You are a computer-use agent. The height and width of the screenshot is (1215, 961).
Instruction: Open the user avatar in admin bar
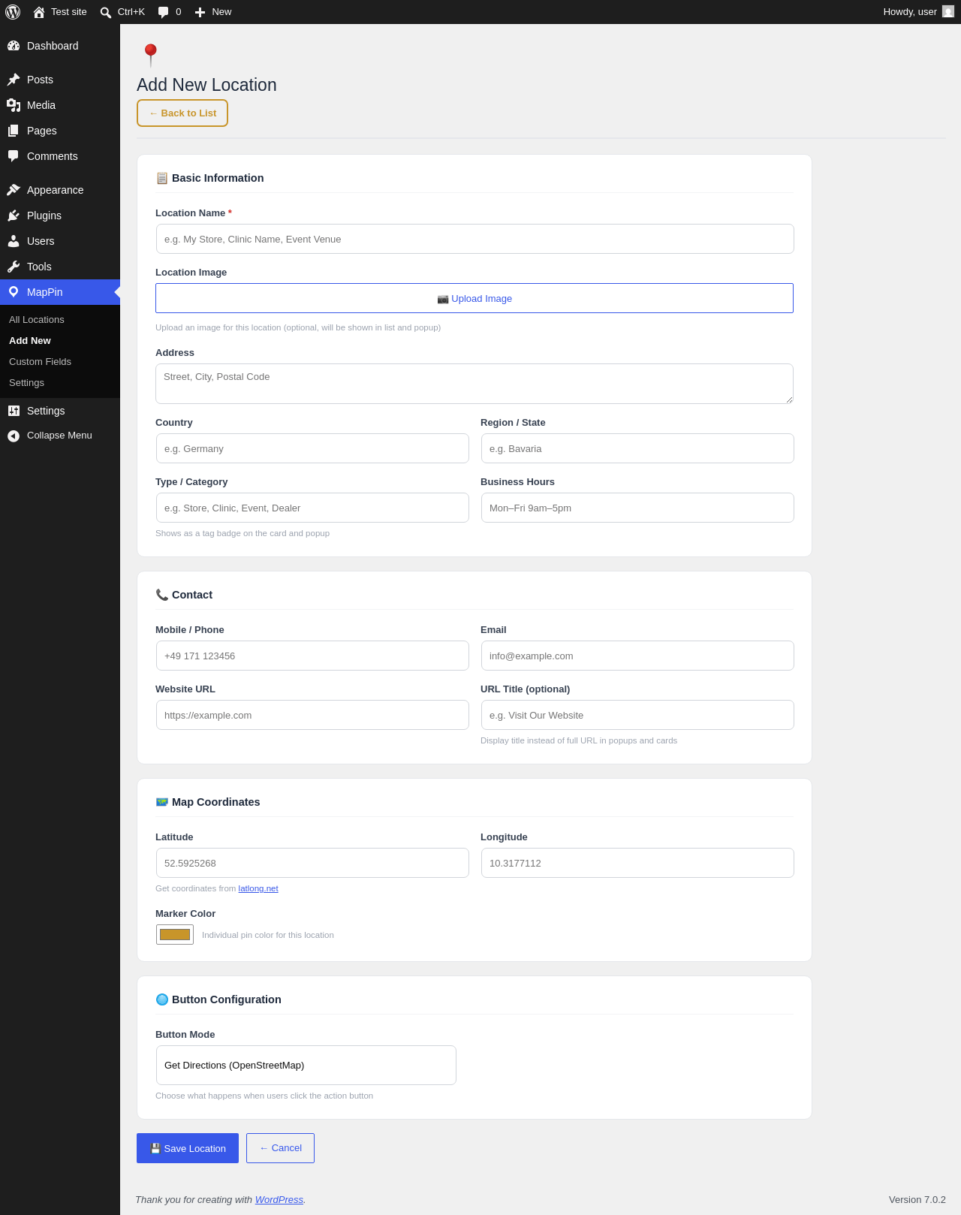click(948, 12)
